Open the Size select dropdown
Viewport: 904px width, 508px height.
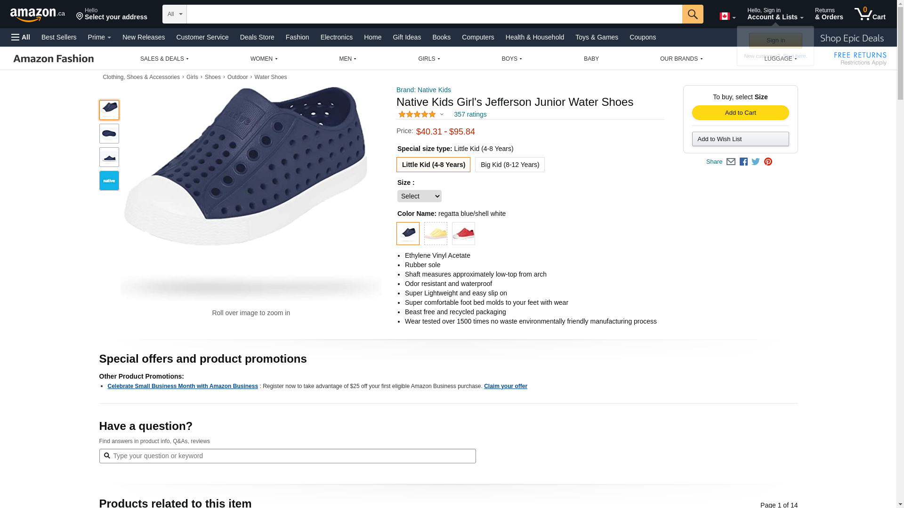tap(419, 196)
